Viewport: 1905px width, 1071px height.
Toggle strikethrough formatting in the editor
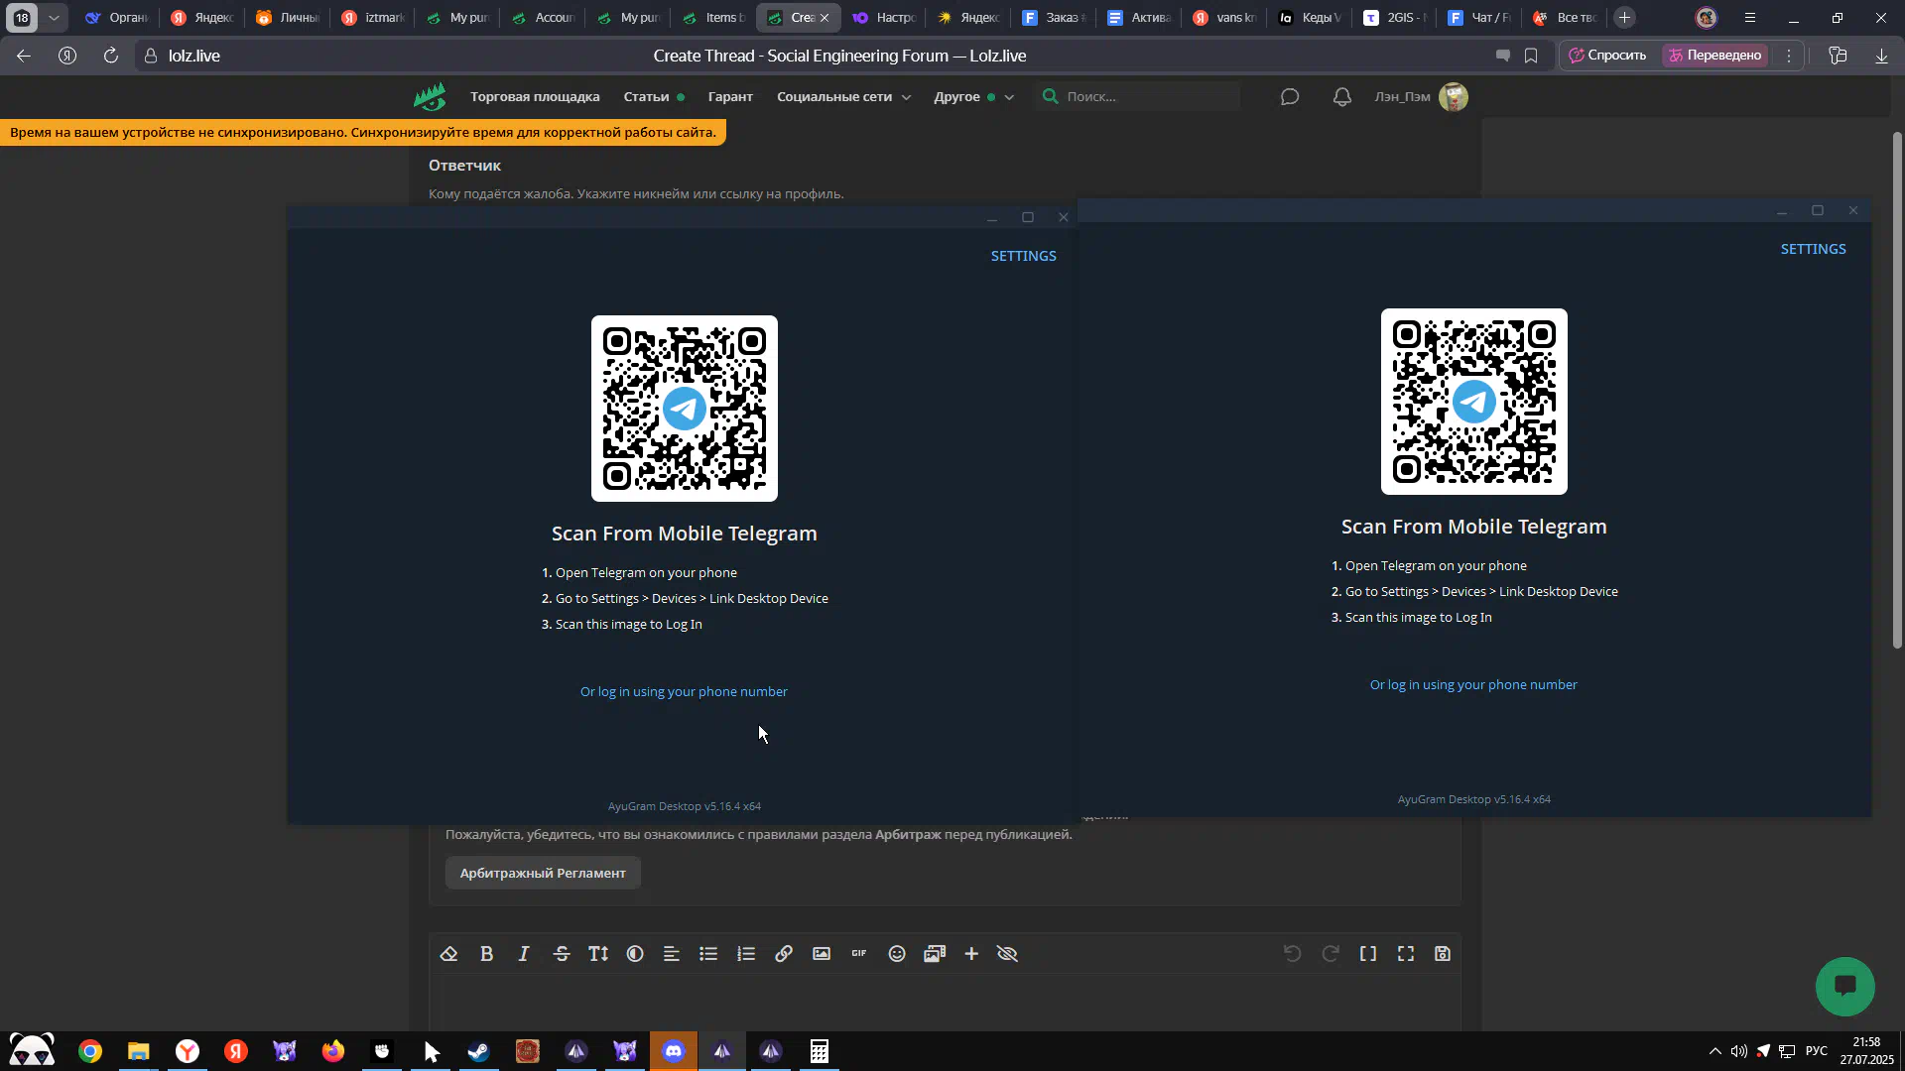[x=562, y=954]
